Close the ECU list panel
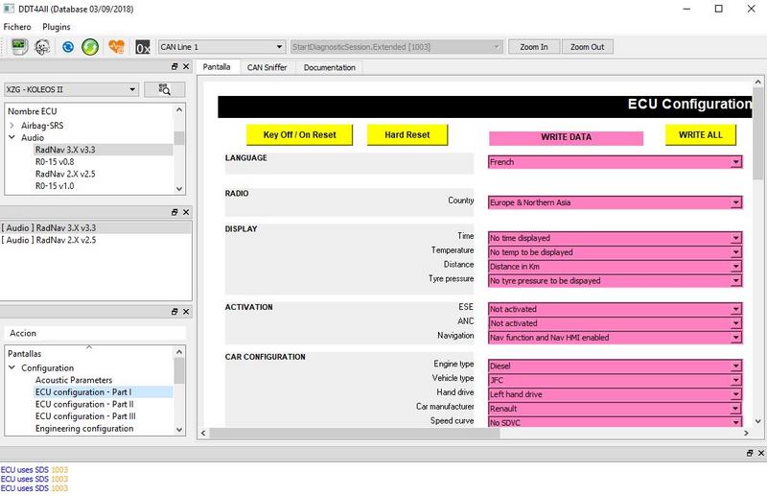The width and height of the screenshot is (767, 496). pyautogui.click(x=186, y=66)
